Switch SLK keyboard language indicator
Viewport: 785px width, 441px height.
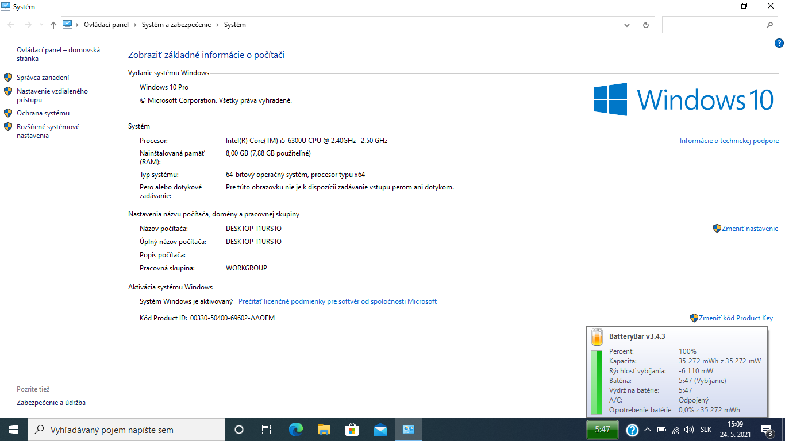pos(706,430)
